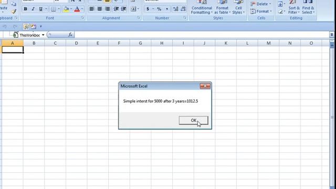The width and height of the screenshot is (336, 189).
Task: Open Customize Quick Access Toolbar arrow
Action: (x=41, y=27)
